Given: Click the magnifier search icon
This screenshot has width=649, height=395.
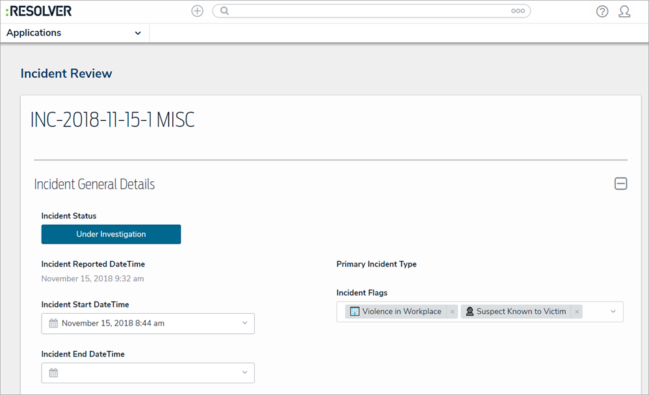Looking at the screenshot, I should click(x=224, y=11).
